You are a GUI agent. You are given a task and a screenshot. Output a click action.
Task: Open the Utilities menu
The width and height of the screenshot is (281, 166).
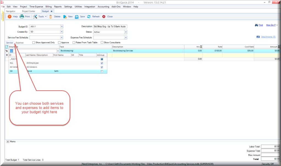[x=78, y=7]
